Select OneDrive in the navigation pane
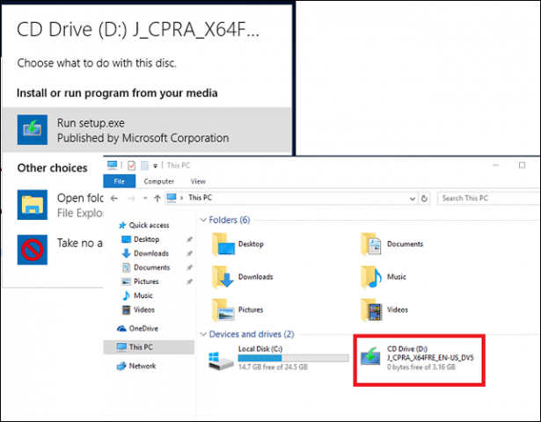Viewport: 541px width, 422px height. point(137,329)
